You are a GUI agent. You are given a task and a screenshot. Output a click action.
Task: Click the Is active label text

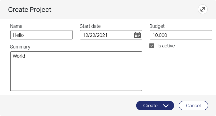click(166, 46)
